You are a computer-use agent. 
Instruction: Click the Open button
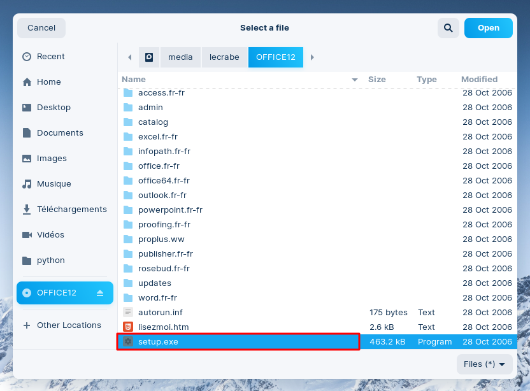coord(489,28)
